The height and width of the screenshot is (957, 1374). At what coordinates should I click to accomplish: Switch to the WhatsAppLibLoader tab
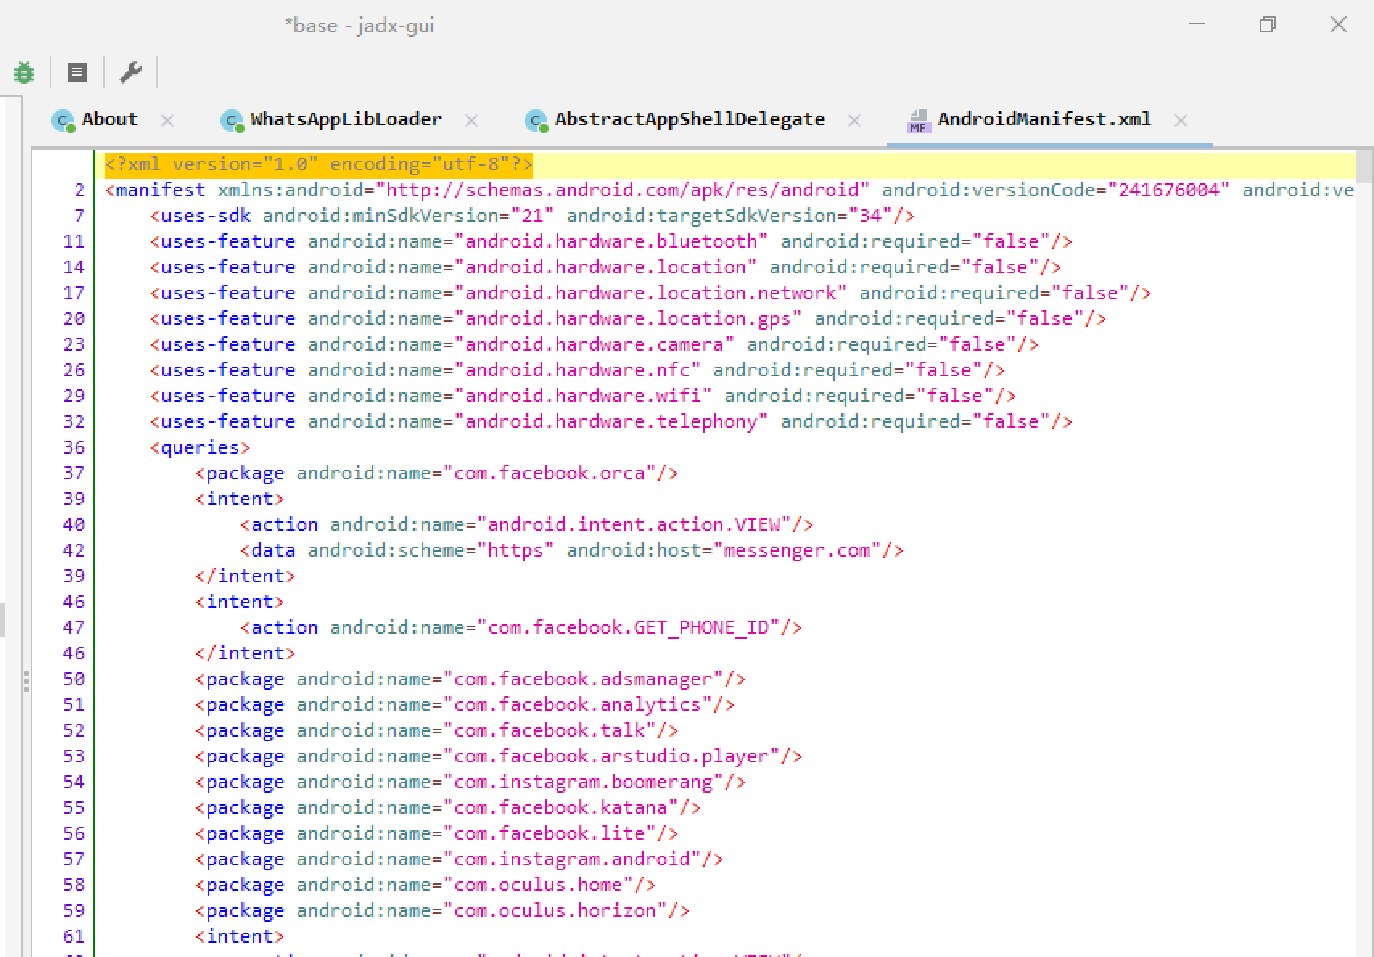click(x=345, y=120)
